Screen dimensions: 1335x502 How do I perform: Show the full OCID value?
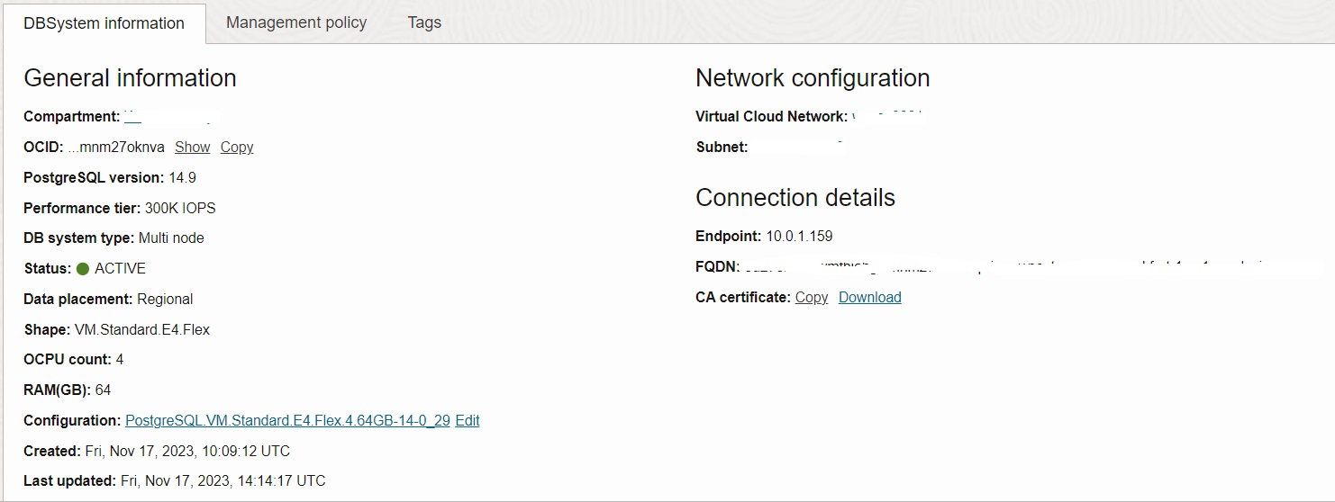pos(192,148)
